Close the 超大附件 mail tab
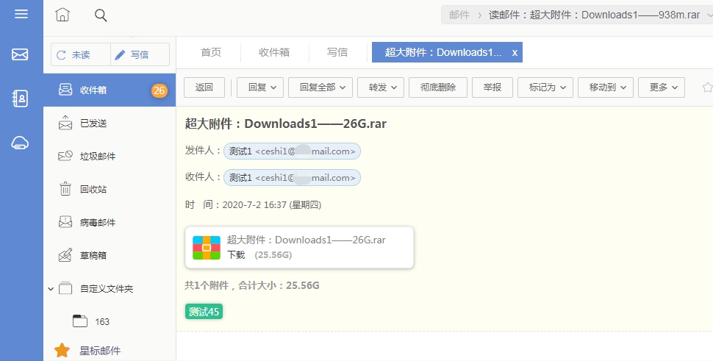This screenshot has width=713, height=361. pos(515,53)
